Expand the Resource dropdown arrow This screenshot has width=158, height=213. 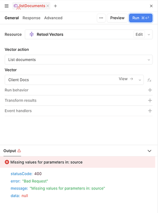tap(149, 35)
